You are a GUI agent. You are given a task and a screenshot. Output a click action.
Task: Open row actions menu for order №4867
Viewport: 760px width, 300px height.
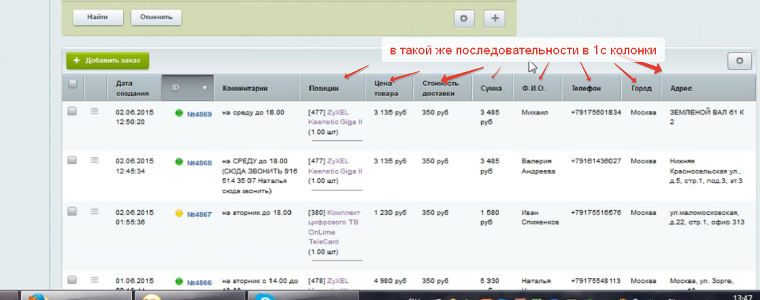tap(95, 212)
